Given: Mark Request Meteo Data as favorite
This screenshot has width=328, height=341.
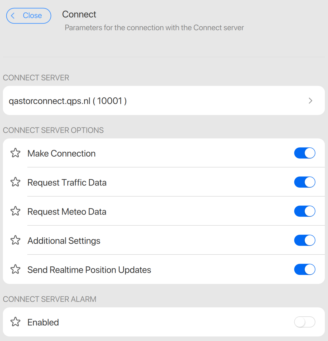Looking at the screenshot, I should coord(15,211).
